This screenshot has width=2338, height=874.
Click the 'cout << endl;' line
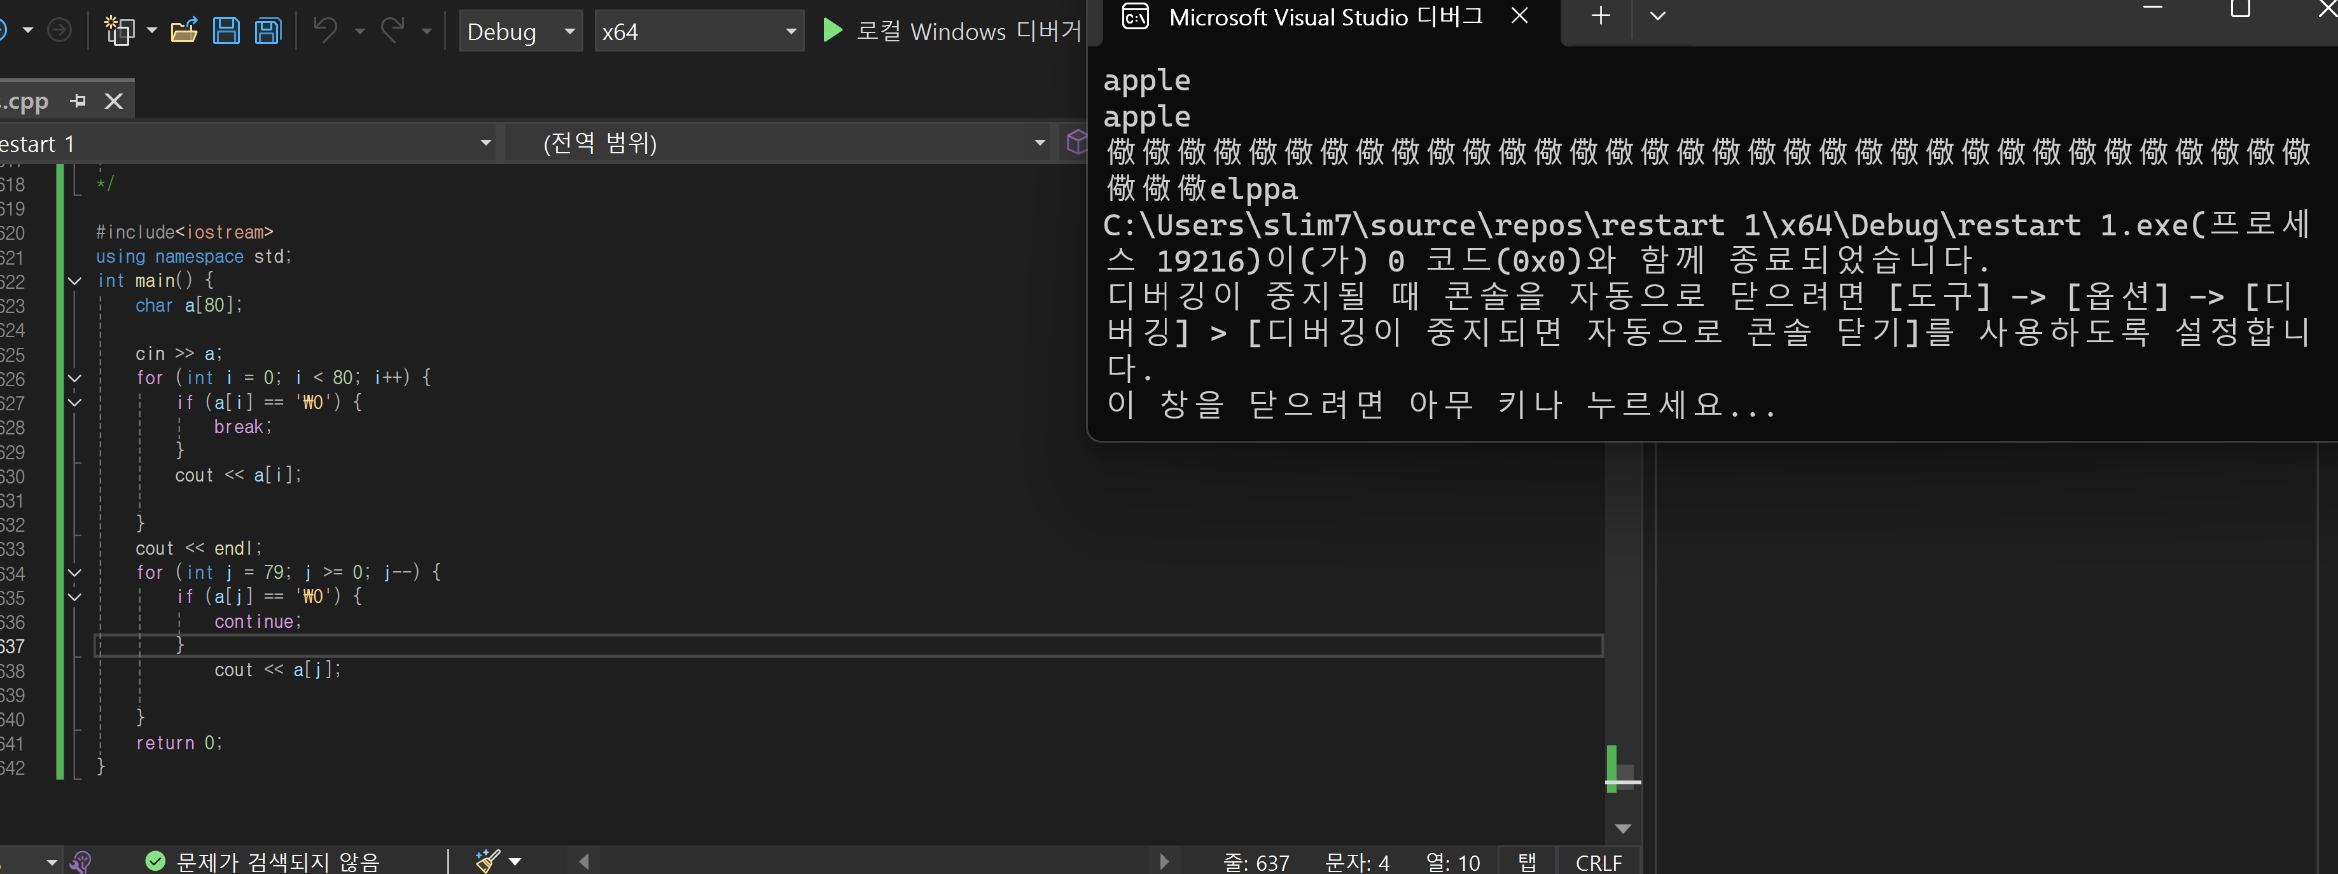pos(198,548)
